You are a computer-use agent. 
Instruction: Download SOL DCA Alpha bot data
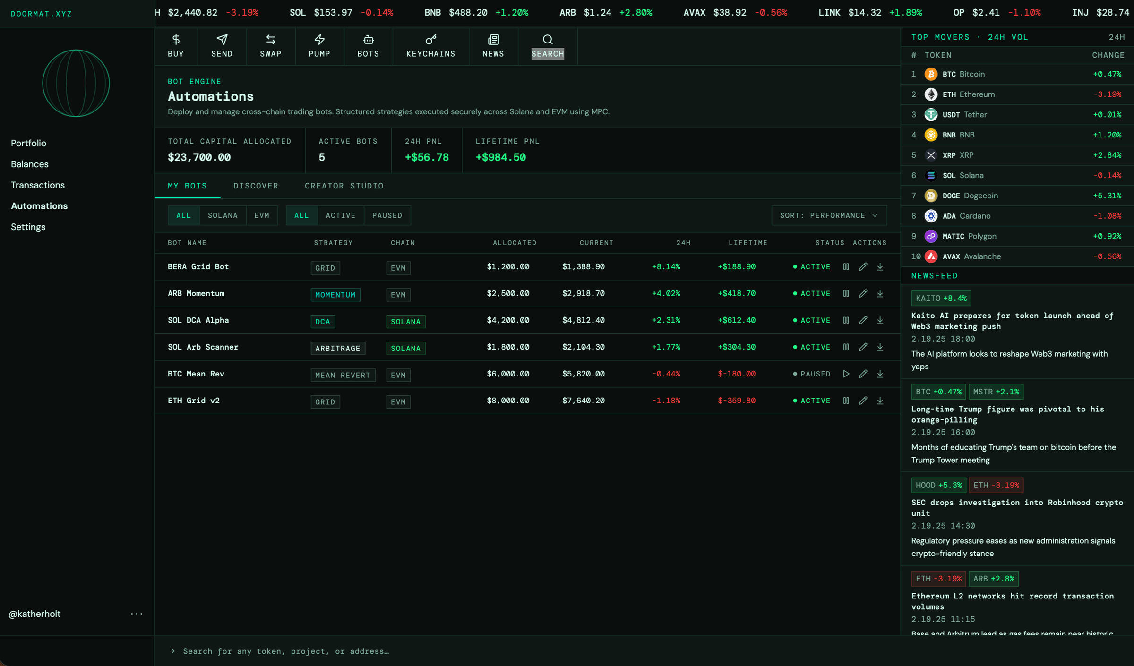[880, 320]
